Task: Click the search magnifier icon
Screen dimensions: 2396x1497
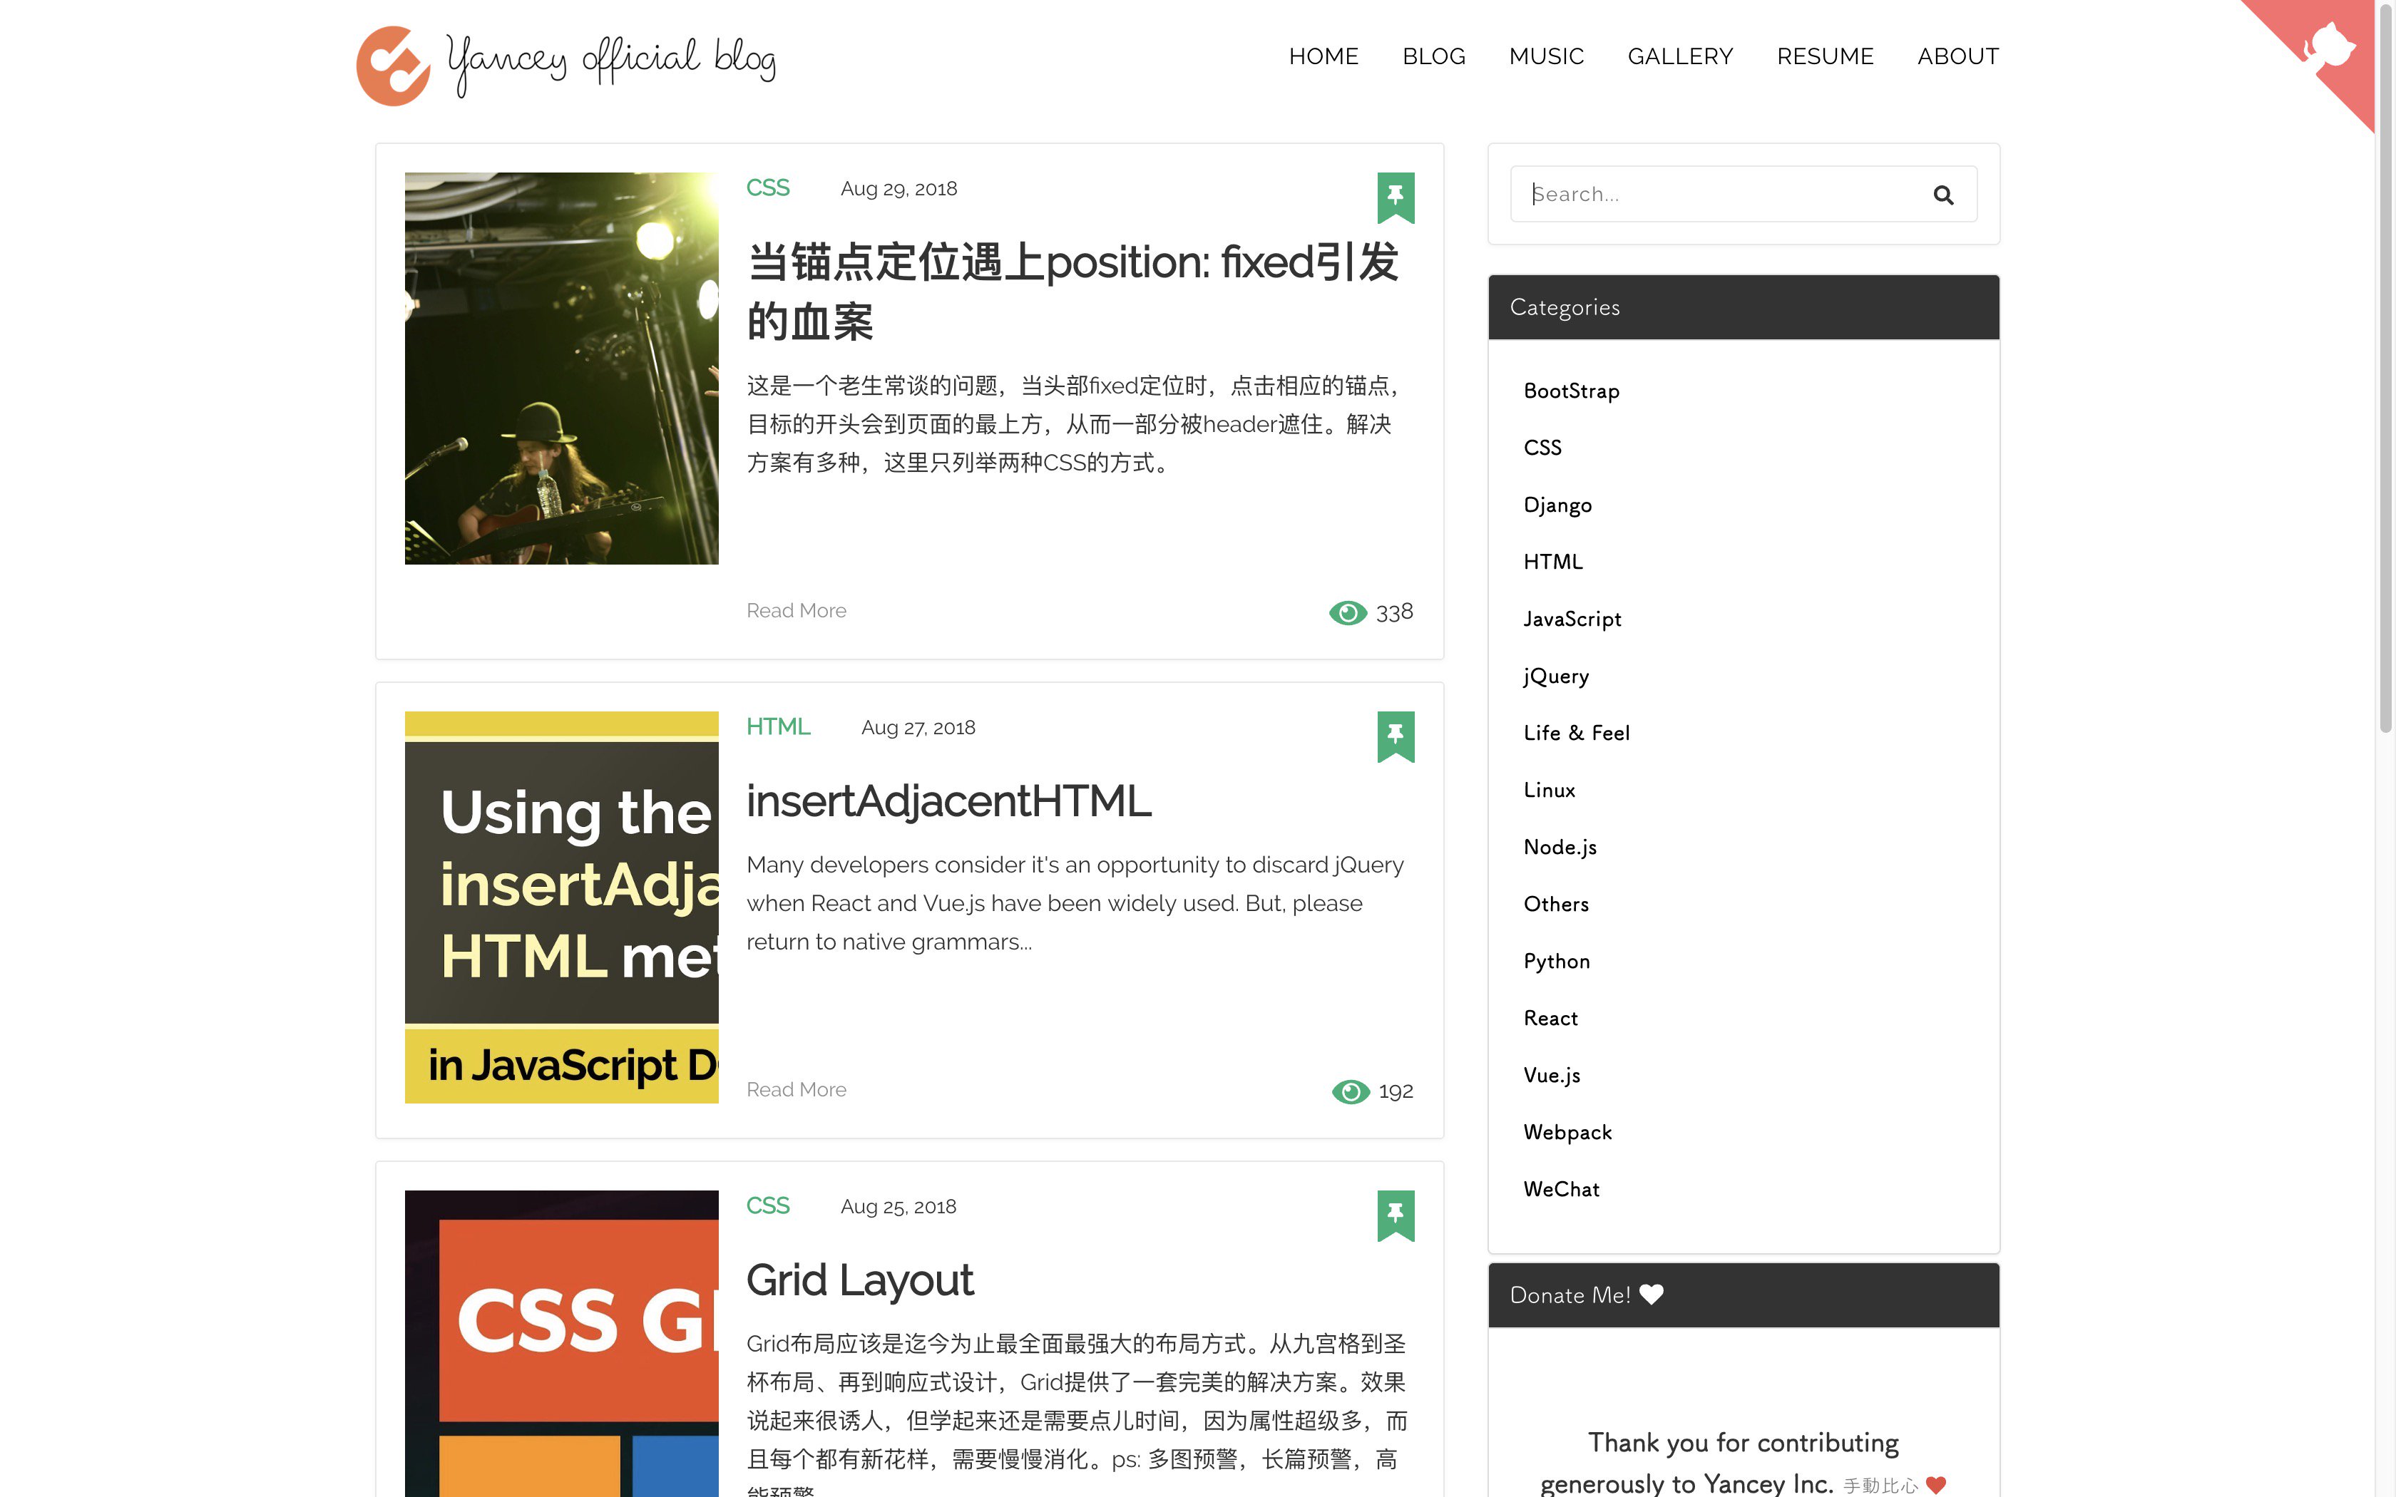Action: (1942, 195)
